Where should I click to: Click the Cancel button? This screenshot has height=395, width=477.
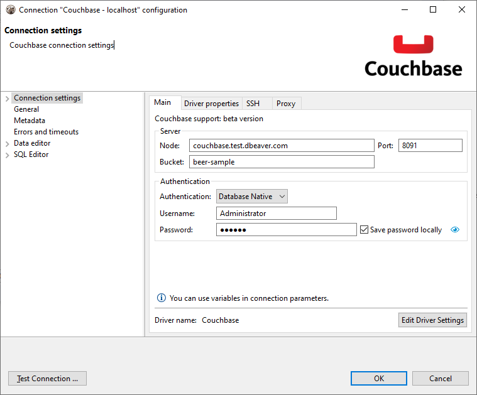click(x=440, y=378)
